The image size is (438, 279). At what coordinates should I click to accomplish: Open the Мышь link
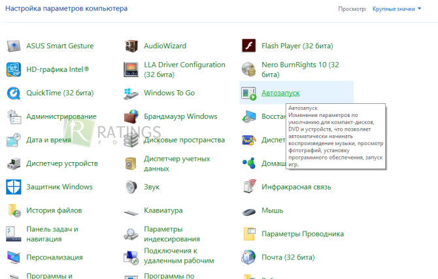point(273,210)
